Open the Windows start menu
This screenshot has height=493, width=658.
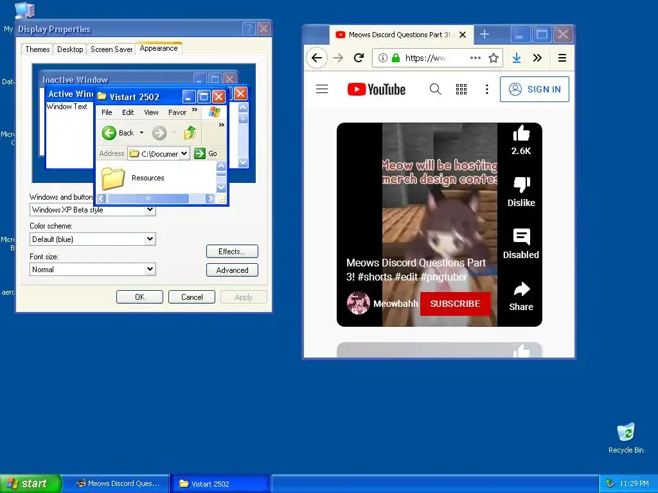pos(30,483)
